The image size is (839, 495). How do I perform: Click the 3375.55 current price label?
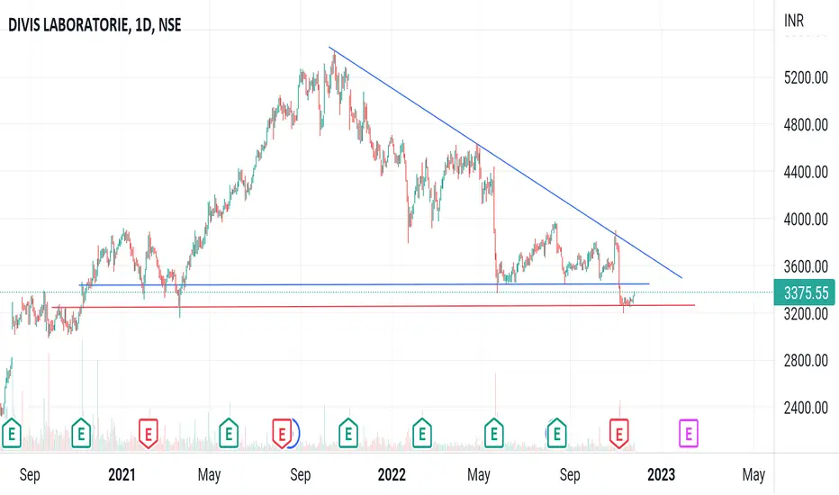(x=804, y=292)
